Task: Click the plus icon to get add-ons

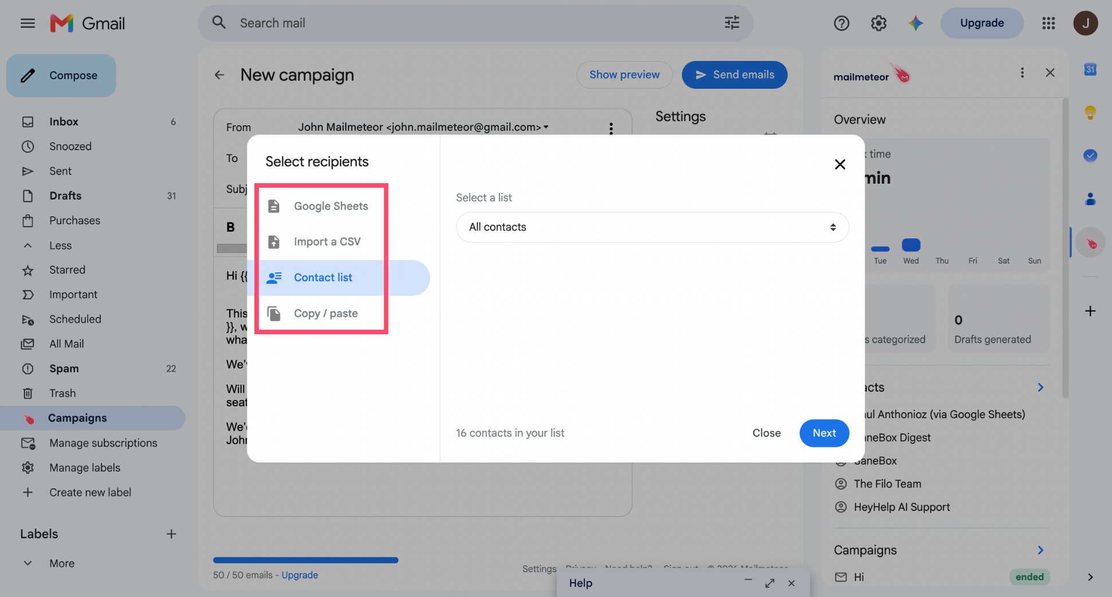Action: coord(1090,311)
